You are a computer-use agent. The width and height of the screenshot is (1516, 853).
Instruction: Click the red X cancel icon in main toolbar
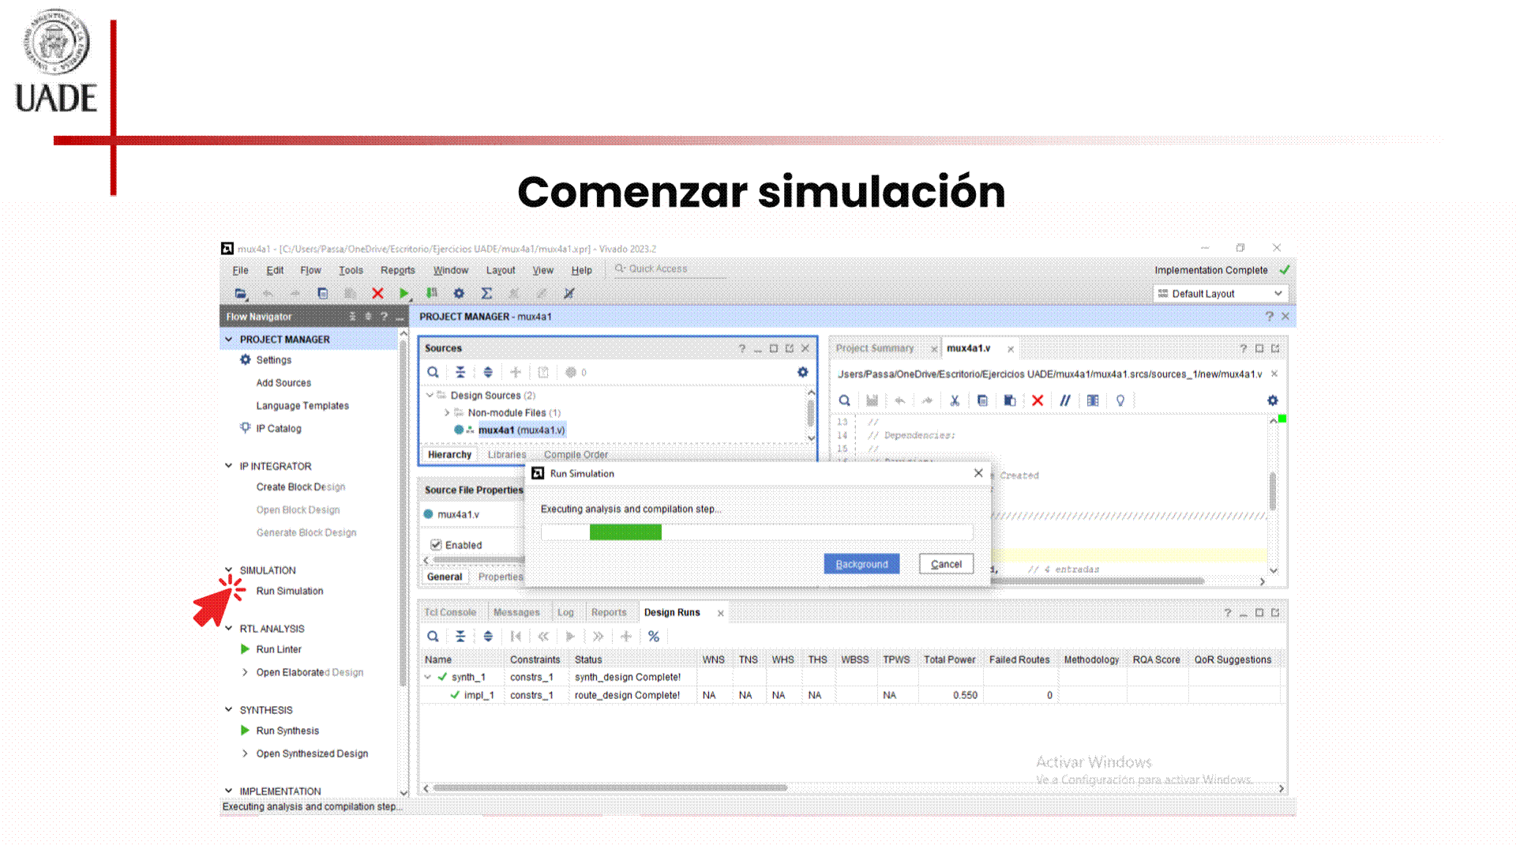point(377,293)
